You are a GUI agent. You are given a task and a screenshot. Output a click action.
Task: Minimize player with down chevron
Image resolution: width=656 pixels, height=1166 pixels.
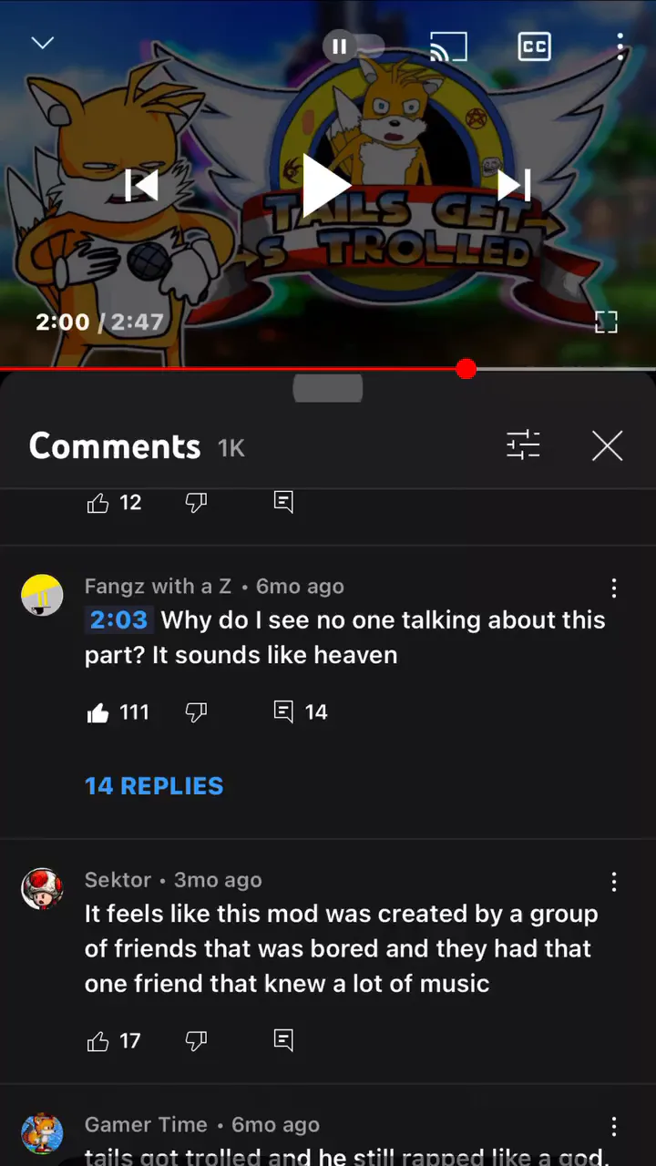pos(43,43)
